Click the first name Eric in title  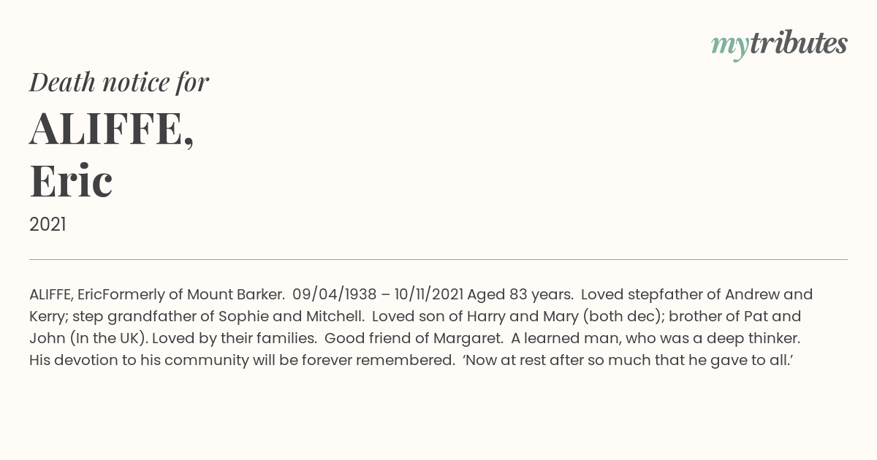click(x=71, y=181)
